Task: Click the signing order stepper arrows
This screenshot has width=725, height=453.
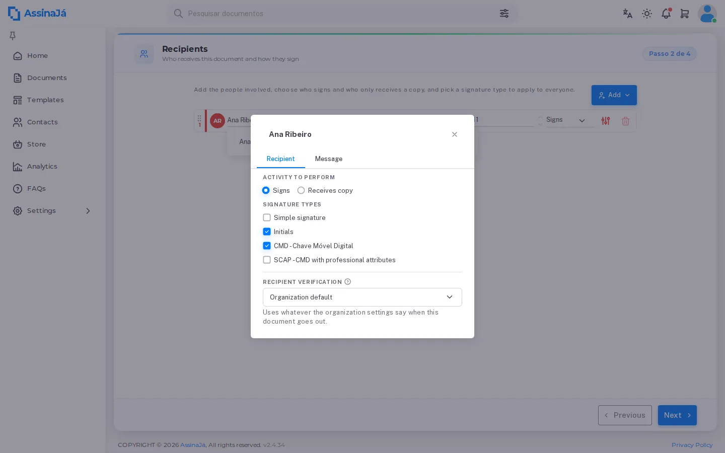Action: (540, 120)
